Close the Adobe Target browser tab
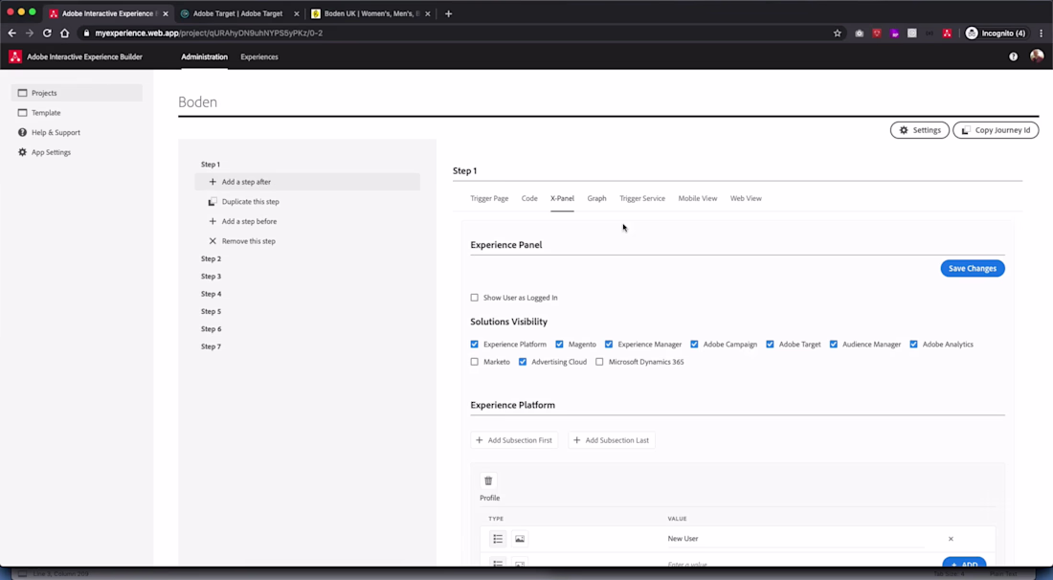The width and height of the screenshot is (1053, 580). tap(296, 13)
